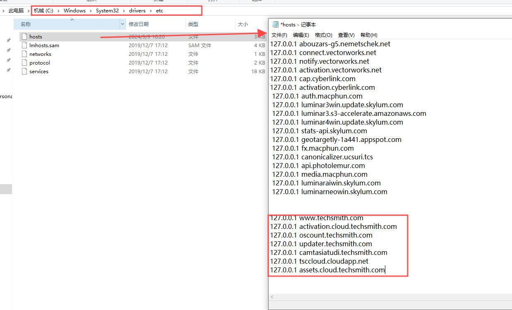Click the protocol file icon
The height and width of the screenshot is (310, 512).
click(24, 63)
